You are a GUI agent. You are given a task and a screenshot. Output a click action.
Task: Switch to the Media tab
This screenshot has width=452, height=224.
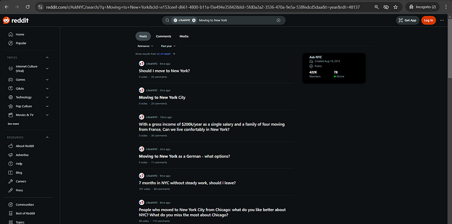(x=184, y=36)
